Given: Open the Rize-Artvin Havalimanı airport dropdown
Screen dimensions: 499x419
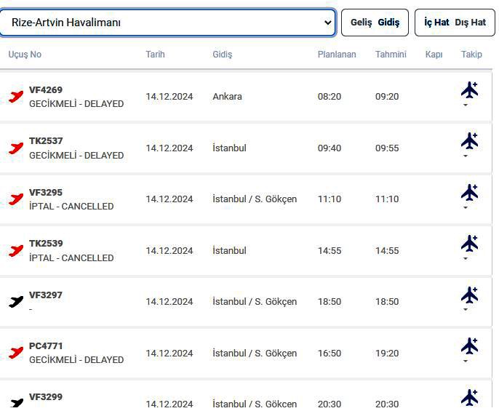Looking at the screenshot, I should click(168, 23).
